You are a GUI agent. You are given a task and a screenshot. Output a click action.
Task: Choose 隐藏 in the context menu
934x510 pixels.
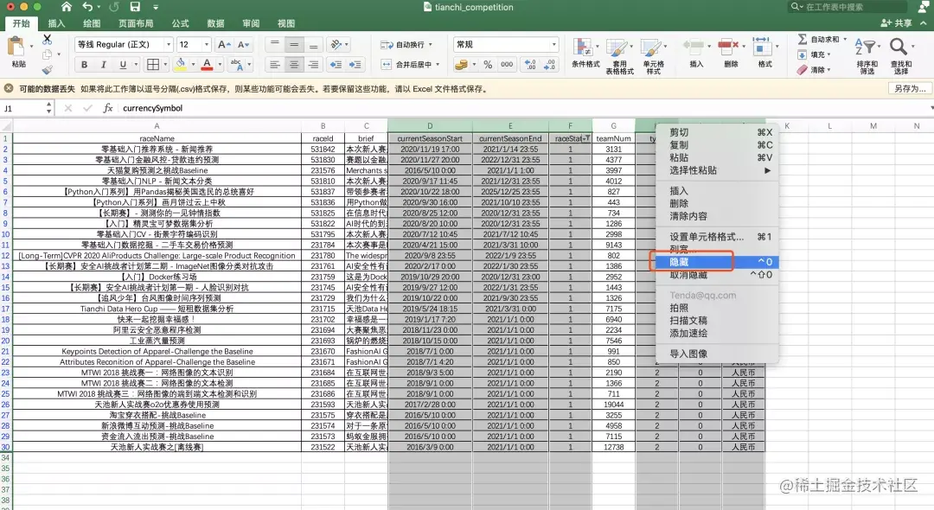pos(717,262)
